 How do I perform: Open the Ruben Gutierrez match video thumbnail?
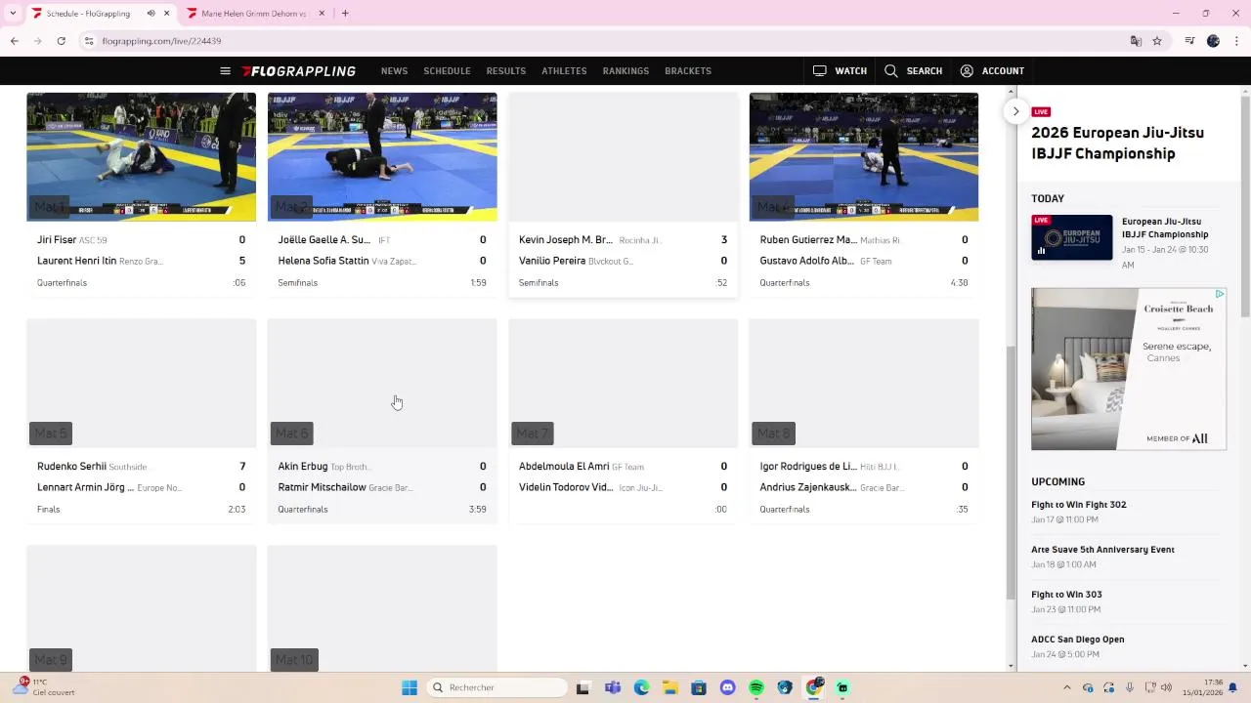[864, 157]
